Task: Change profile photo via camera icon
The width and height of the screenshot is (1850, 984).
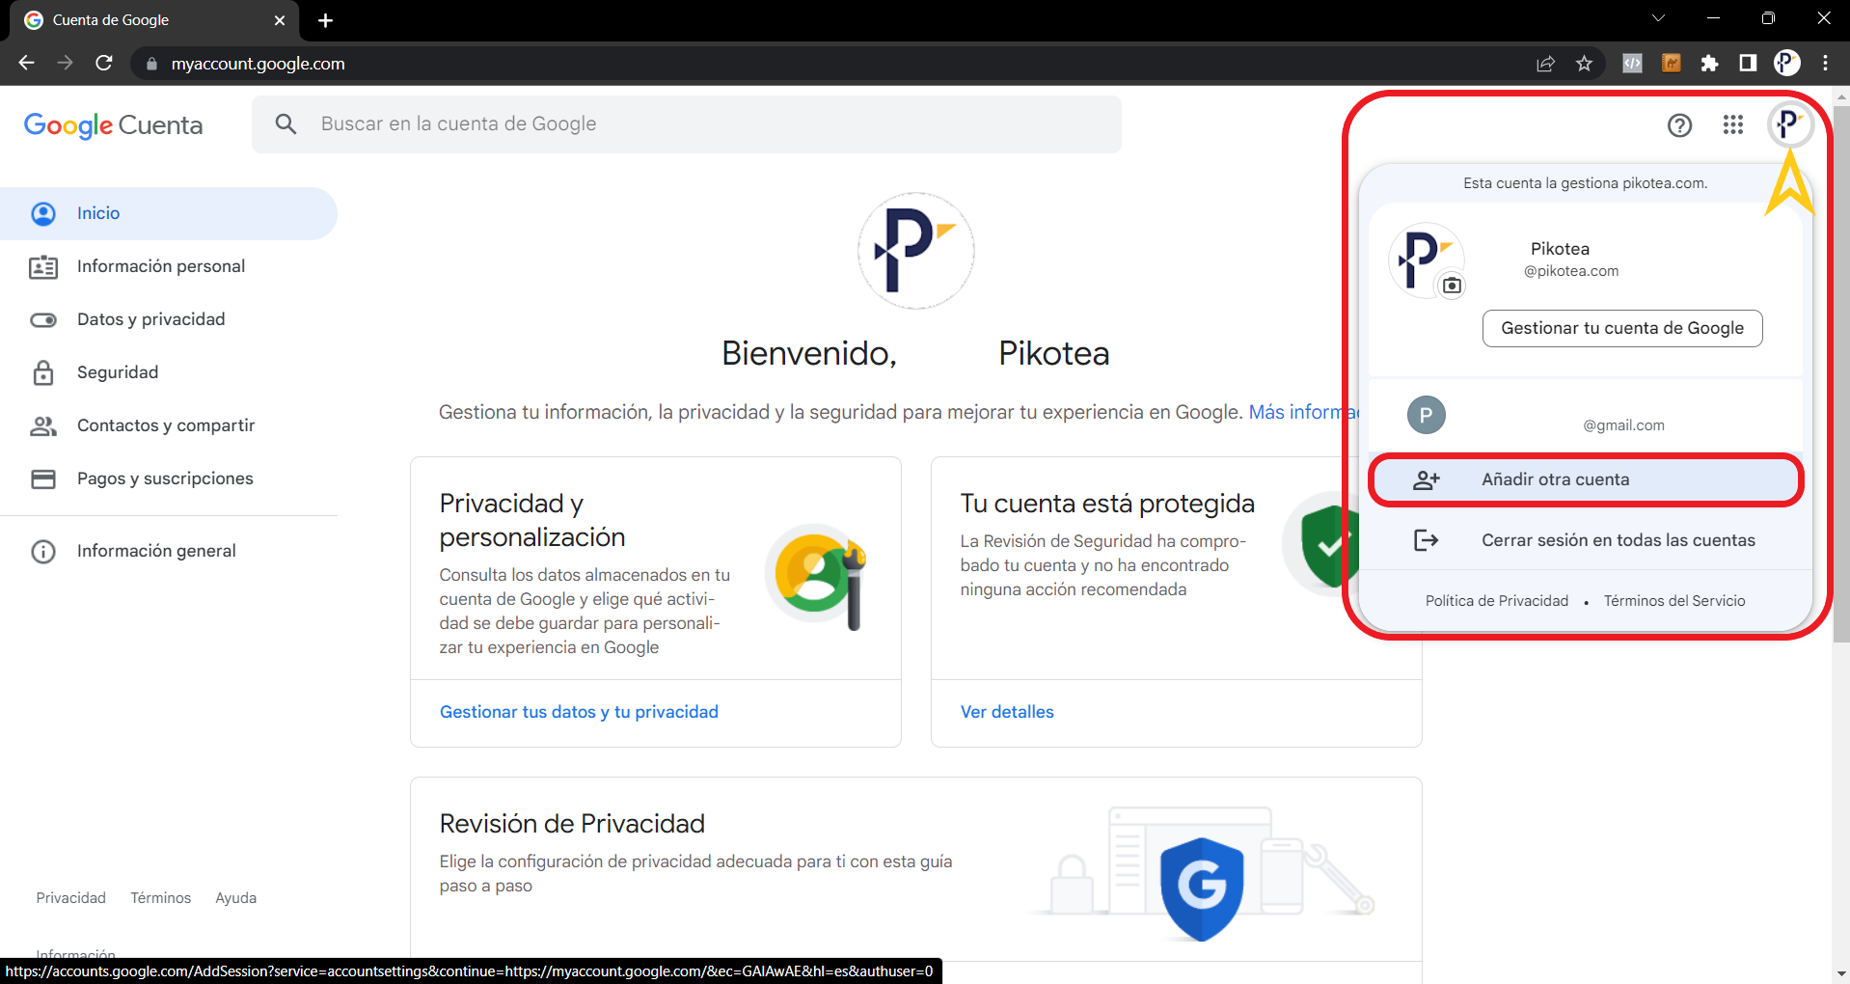Action: [x=1452, y=286]
